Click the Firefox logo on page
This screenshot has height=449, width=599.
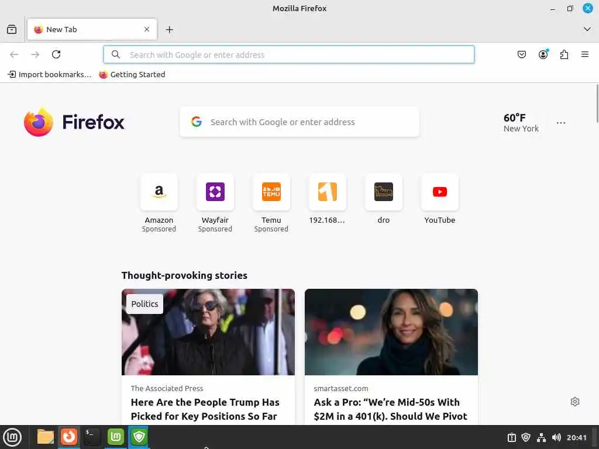(74, 122)
